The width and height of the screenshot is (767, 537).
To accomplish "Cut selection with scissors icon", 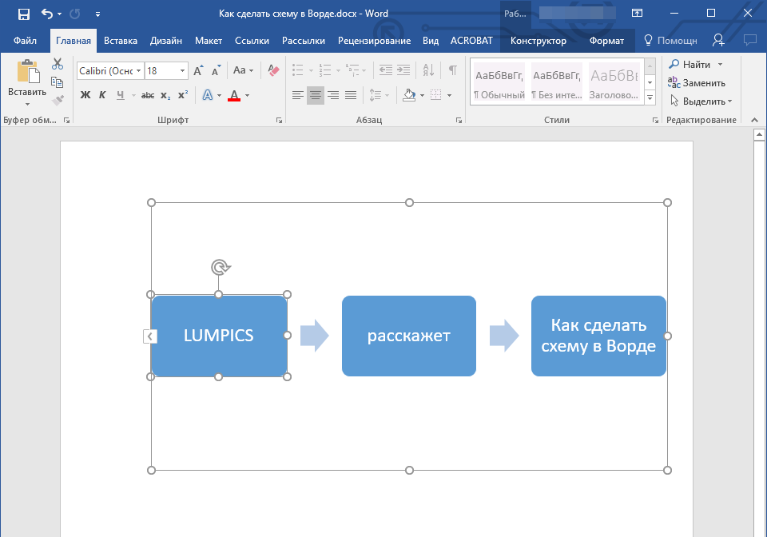I will tap(58, 64).
